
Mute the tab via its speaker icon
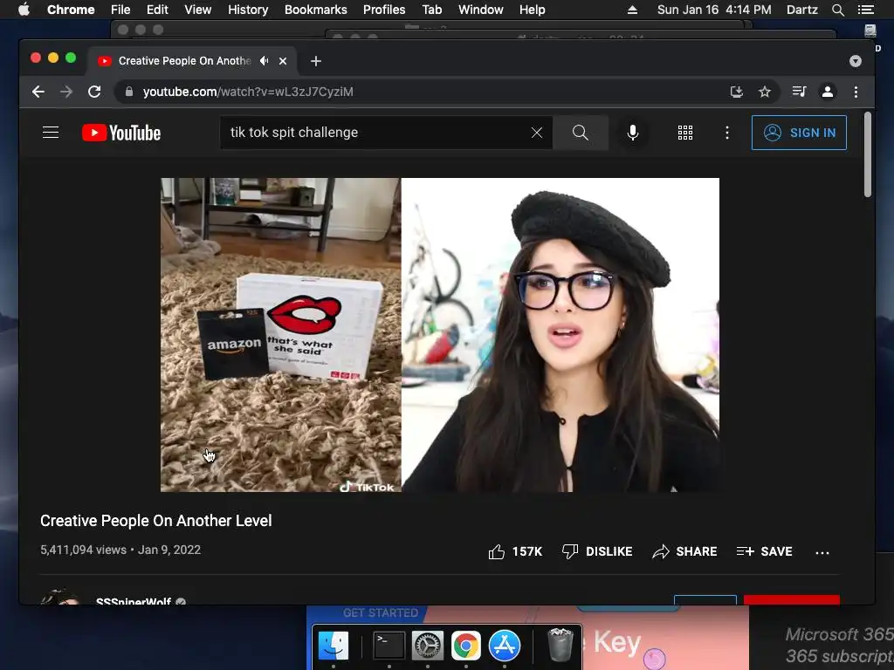pos(264,61)
